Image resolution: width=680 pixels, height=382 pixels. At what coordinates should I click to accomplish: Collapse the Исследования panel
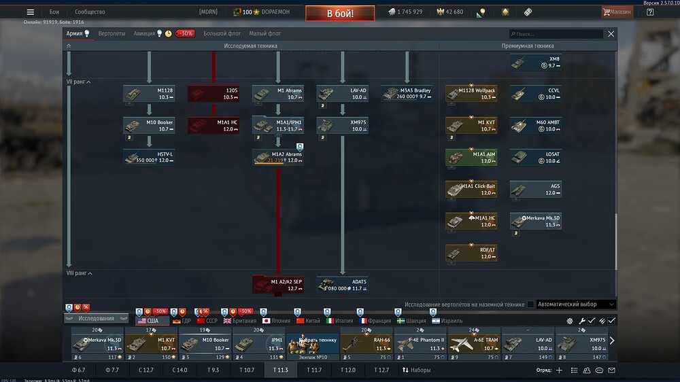(97, 319)
